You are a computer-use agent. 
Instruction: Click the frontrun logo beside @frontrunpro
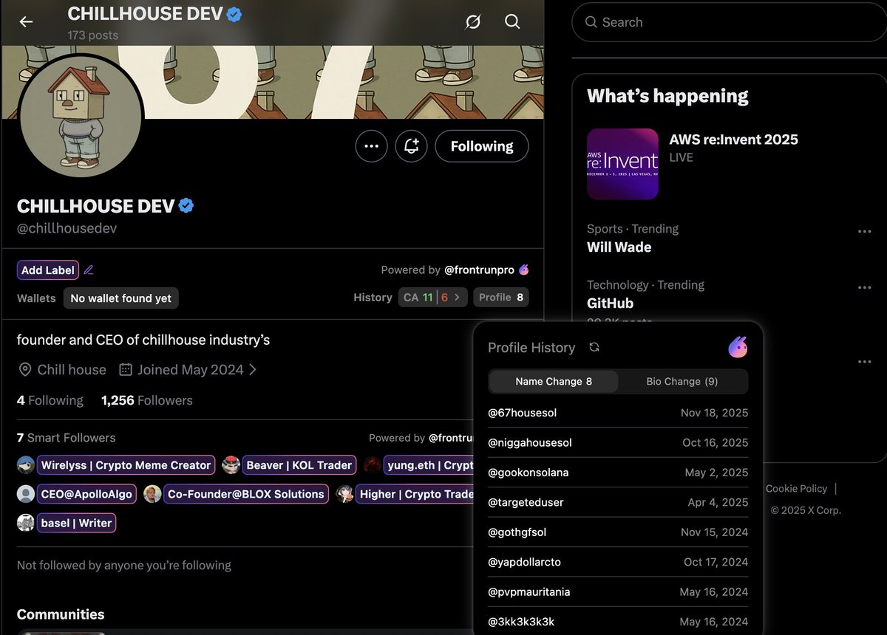[523, 270]
